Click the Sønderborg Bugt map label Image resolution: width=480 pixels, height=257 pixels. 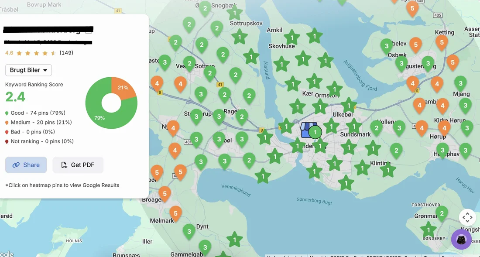click(x=314, y=201)
